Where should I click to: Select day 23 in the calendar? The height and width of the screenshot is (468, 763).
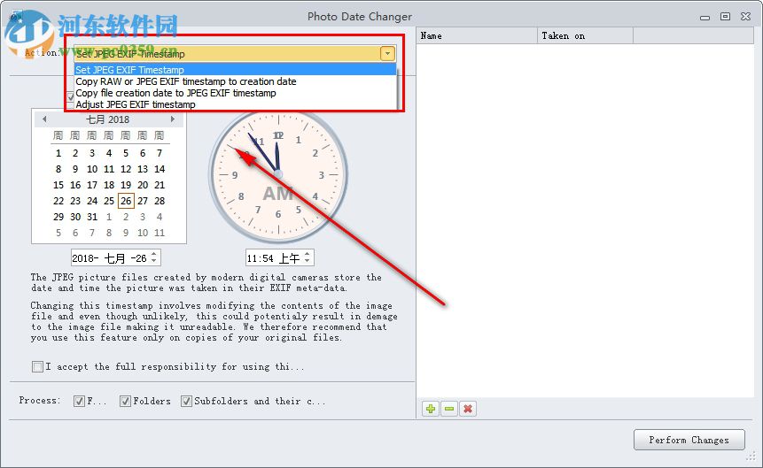[75, 201]
